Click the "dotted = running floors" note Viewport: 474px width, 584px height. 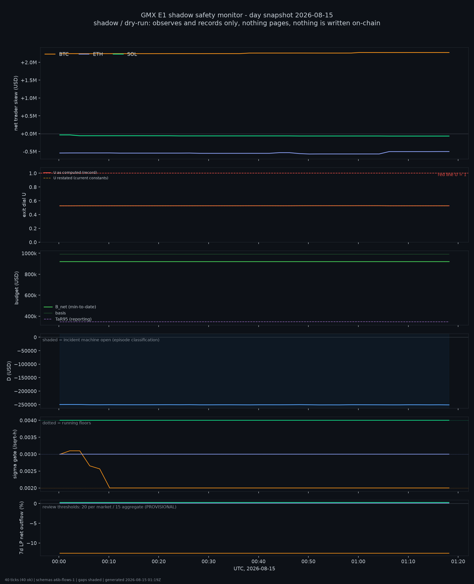click(67, 423)
